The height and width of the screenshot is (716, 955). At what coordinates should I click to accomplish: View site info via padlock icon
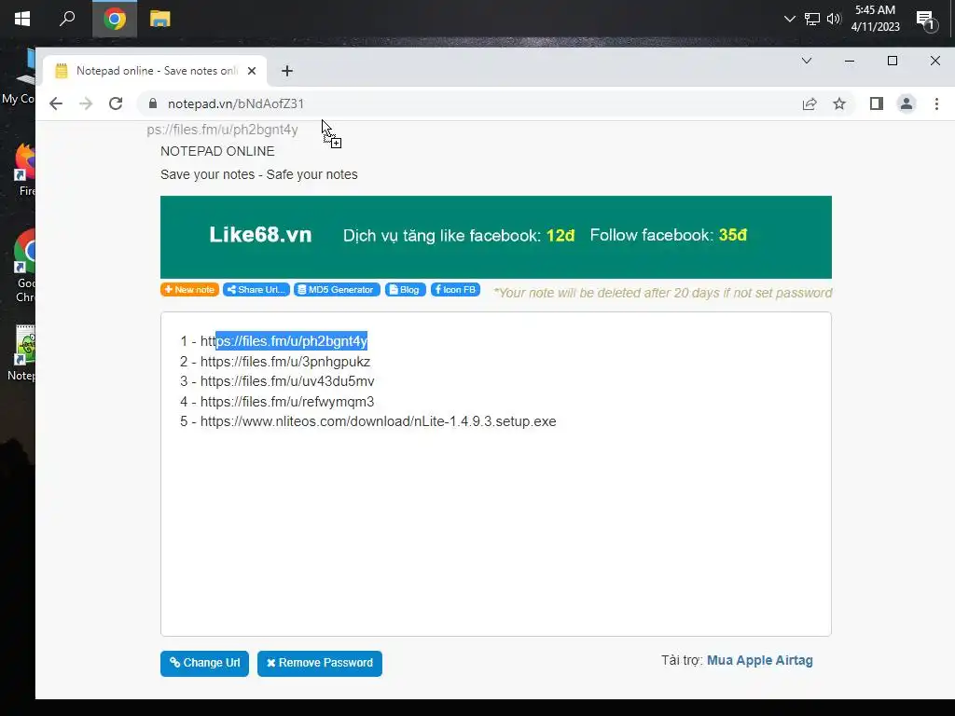click(x=153, y=103)
